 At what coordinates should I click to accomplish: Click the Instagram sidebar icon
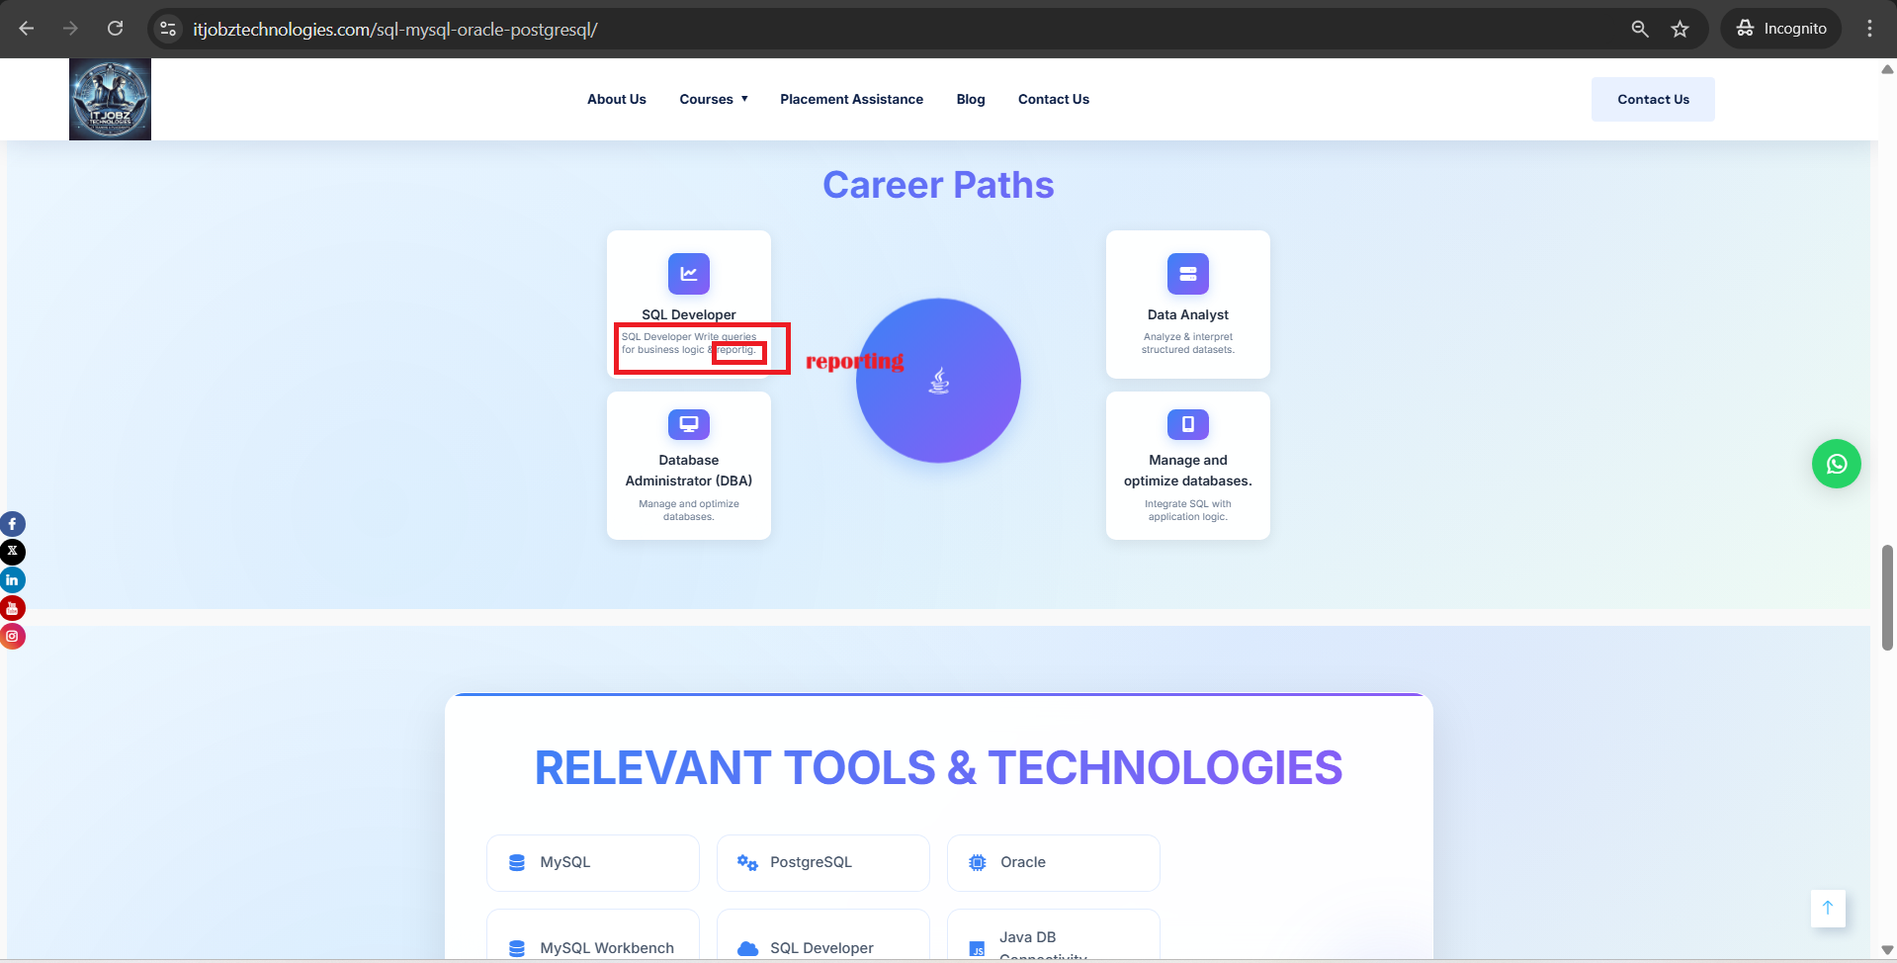(x=12, y=636)
